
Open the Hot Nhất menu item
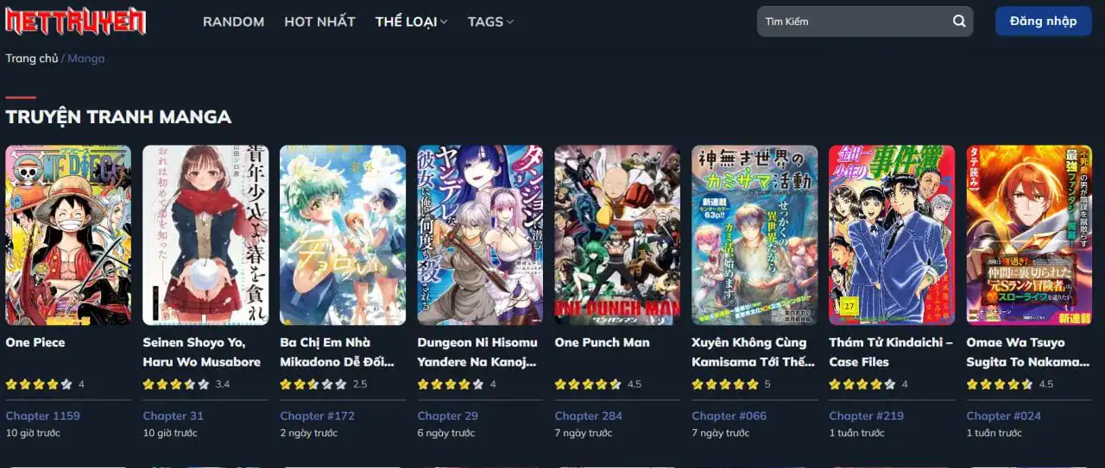point(320,22)
